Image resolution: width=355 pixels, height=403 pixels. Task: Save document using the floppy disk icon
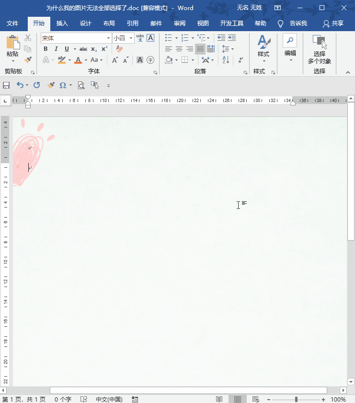pyautogui.click(x=6, y=85)
